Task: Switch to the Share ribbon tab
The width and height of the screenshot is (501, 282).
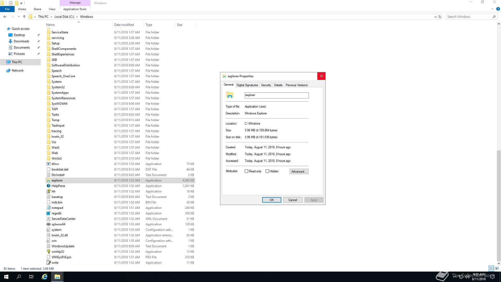Action: 37,9
